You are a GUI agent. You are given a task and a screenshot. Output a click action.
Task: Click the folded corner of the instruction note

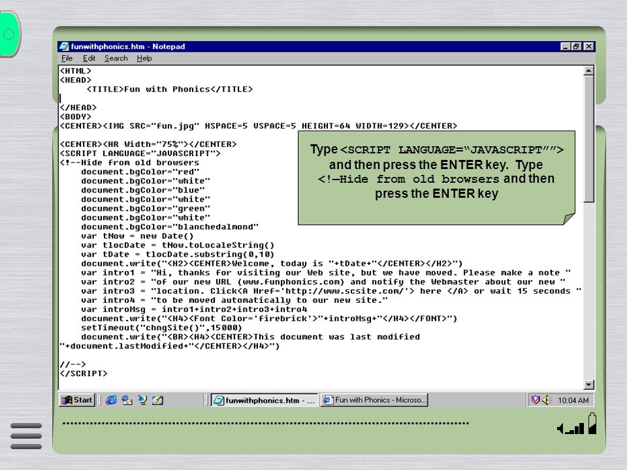pyautogui.click(x=569, y=219)
